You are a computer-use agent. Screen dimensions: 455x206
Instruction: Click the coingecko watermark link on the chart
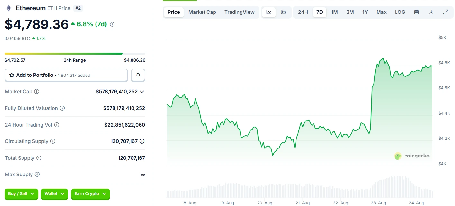[412, 156]
